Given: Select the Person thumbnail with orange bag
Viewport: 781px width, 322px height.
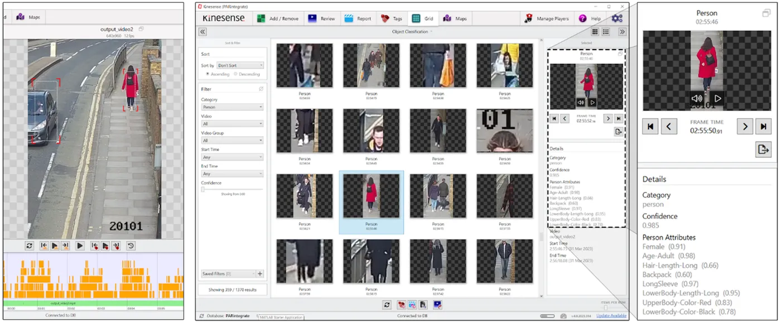Looking at the screenshot, I should tap(438, 65).
